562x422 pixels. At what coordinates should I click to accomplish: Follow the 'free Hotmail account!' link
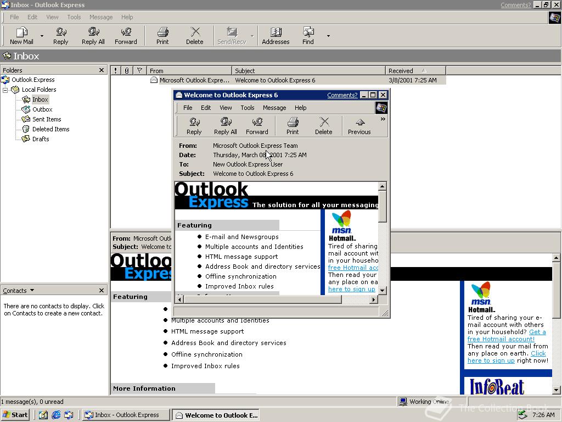pos(501,339)
